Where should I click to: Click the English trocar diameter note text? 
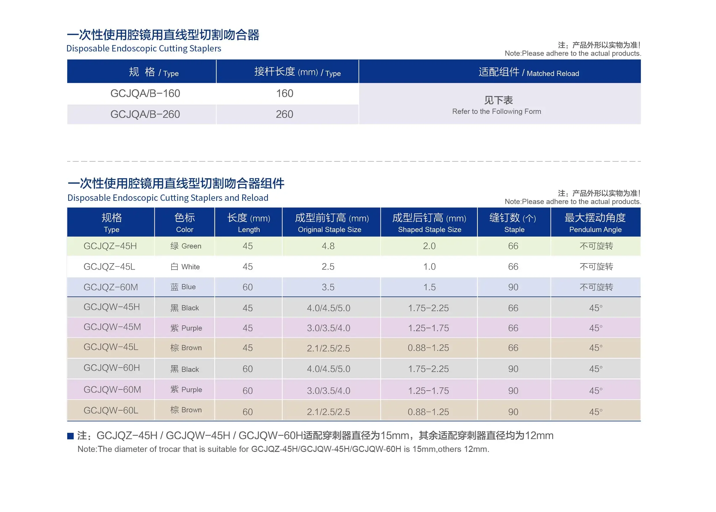click(283, 449)
